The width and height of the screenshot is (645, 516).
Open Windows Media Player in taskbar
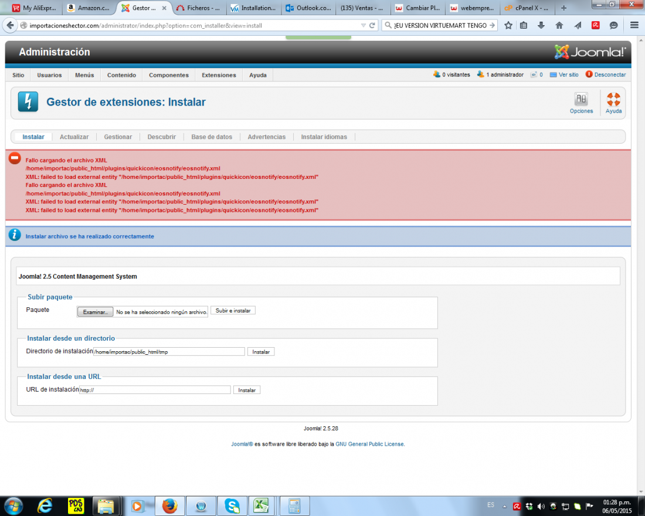pos(137,505)
